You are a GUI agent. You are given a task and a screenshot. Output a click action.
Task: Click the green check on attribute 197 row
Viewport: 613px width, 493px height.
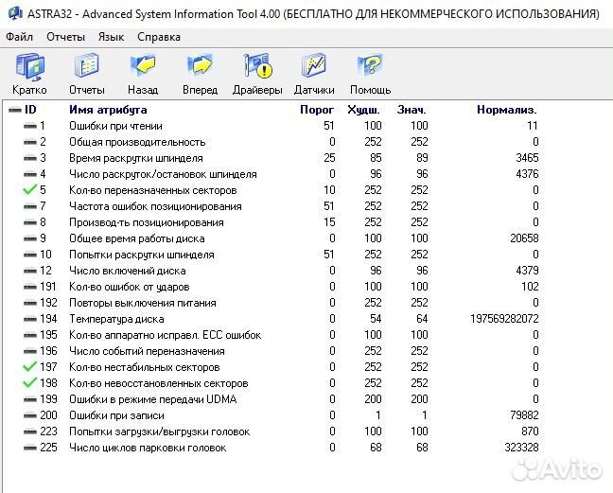tap(29, 367)
